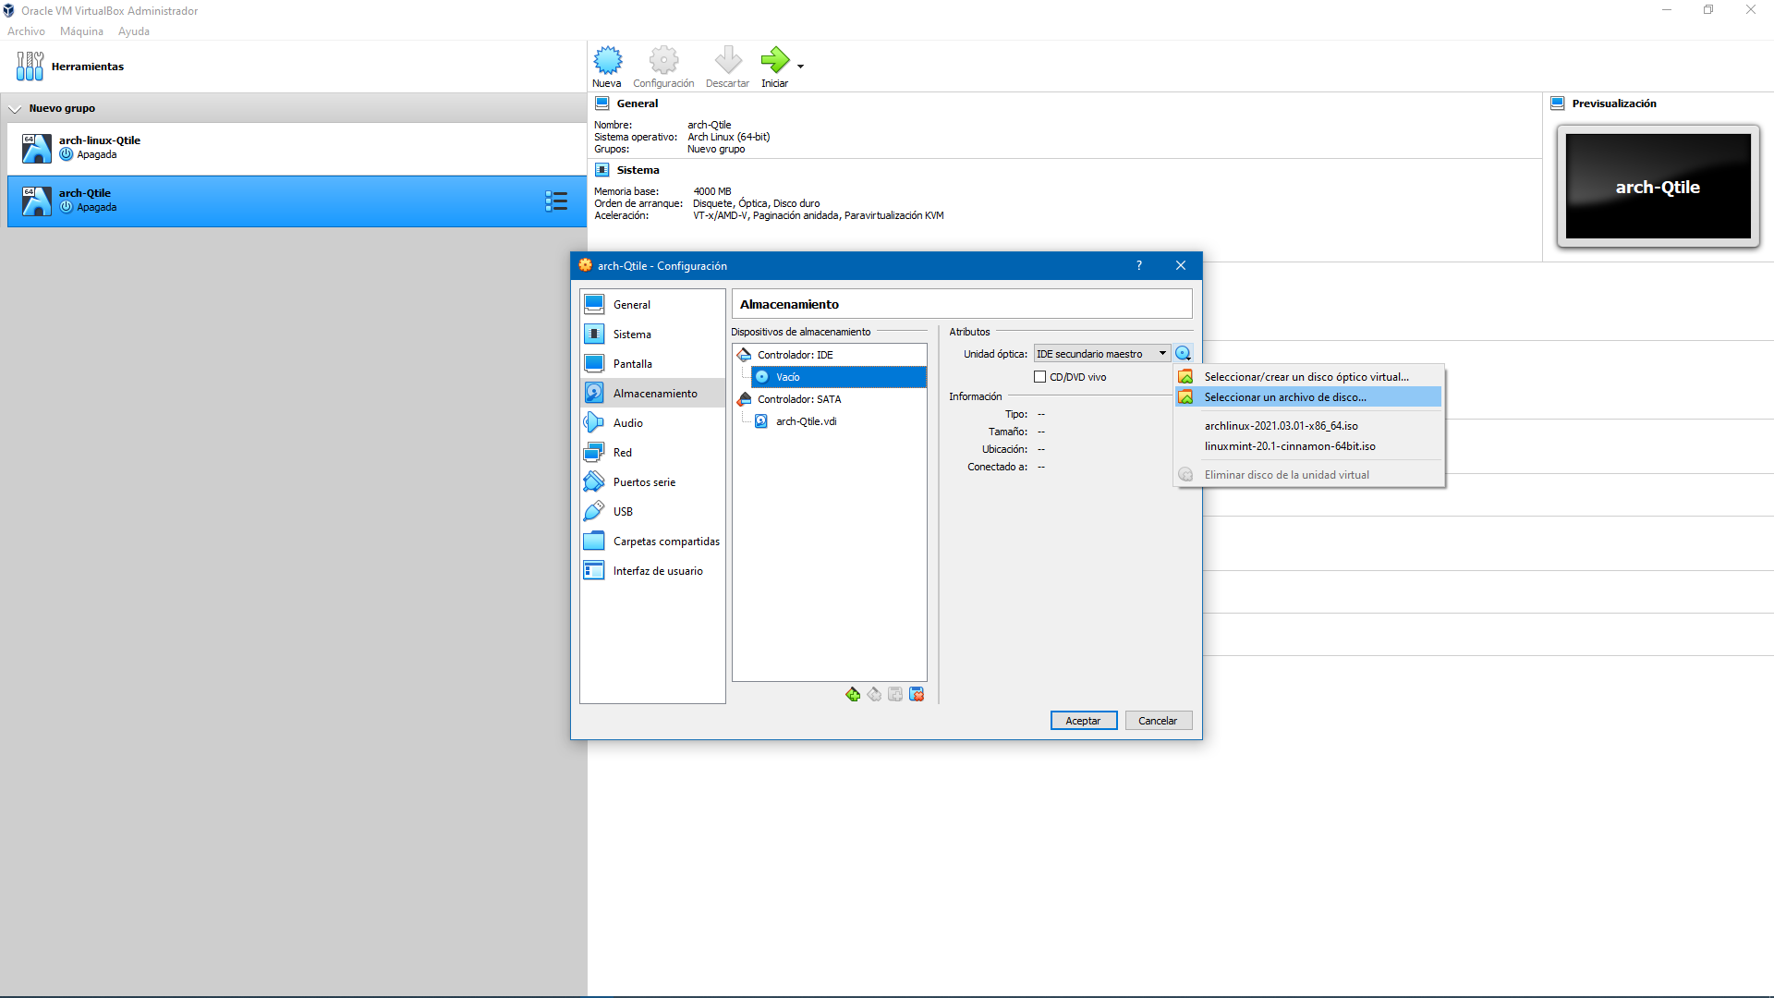Click the arch-Qtile preview thumbnail

pos(1658,187)
